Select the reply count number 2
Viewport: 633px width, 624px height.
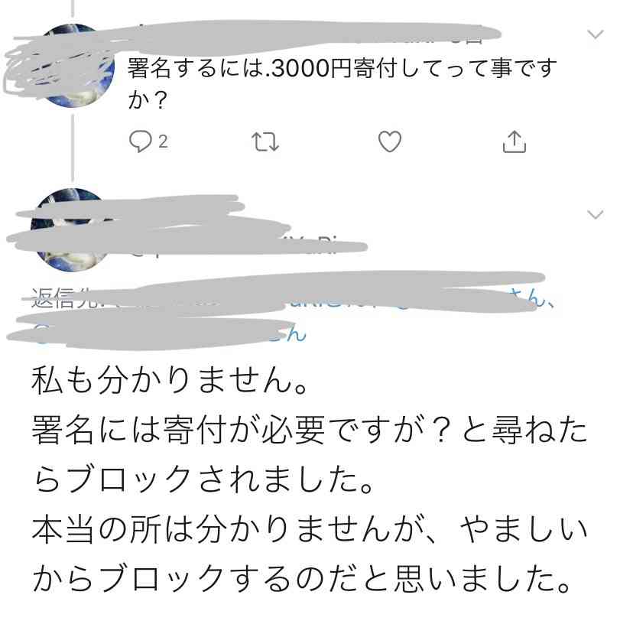pyautogui.click(x=163, y=141)
